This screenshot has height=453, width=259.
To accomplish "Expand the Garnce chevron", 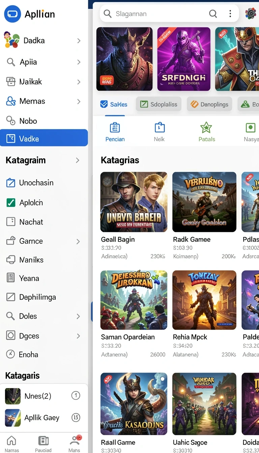I will coord(78,241).
